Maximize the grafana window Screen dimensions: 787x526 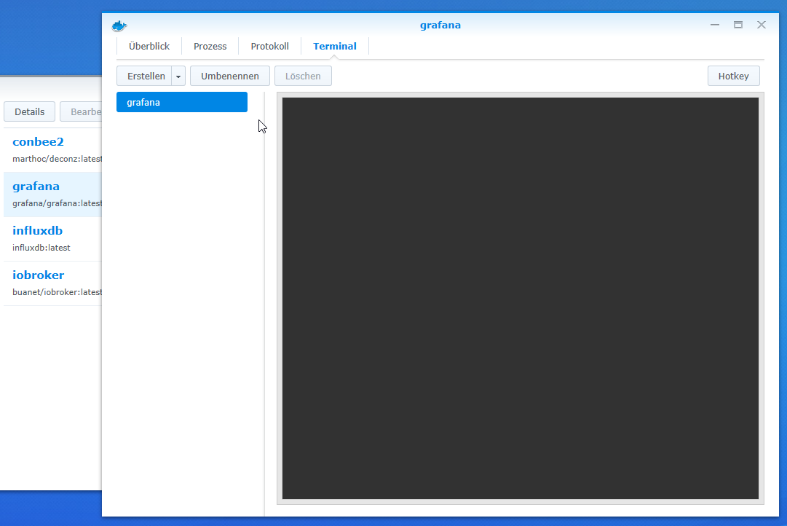pos(737,25)
